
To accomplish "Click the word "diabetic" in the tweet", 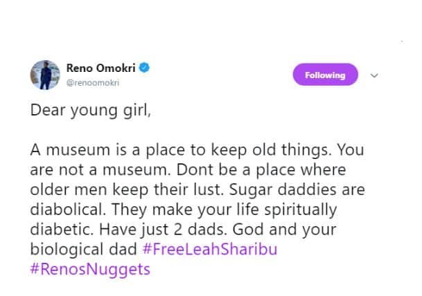I will [x=62, y=229].
